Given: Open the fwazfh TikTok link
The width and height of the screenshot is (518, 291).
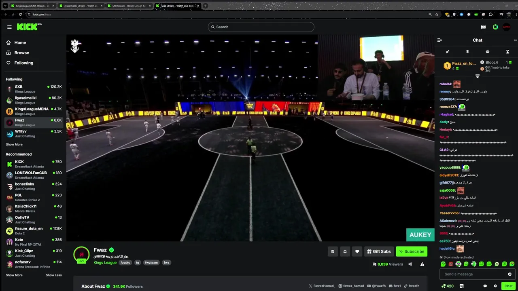Looking at the screenshot, I should point(411,286).
